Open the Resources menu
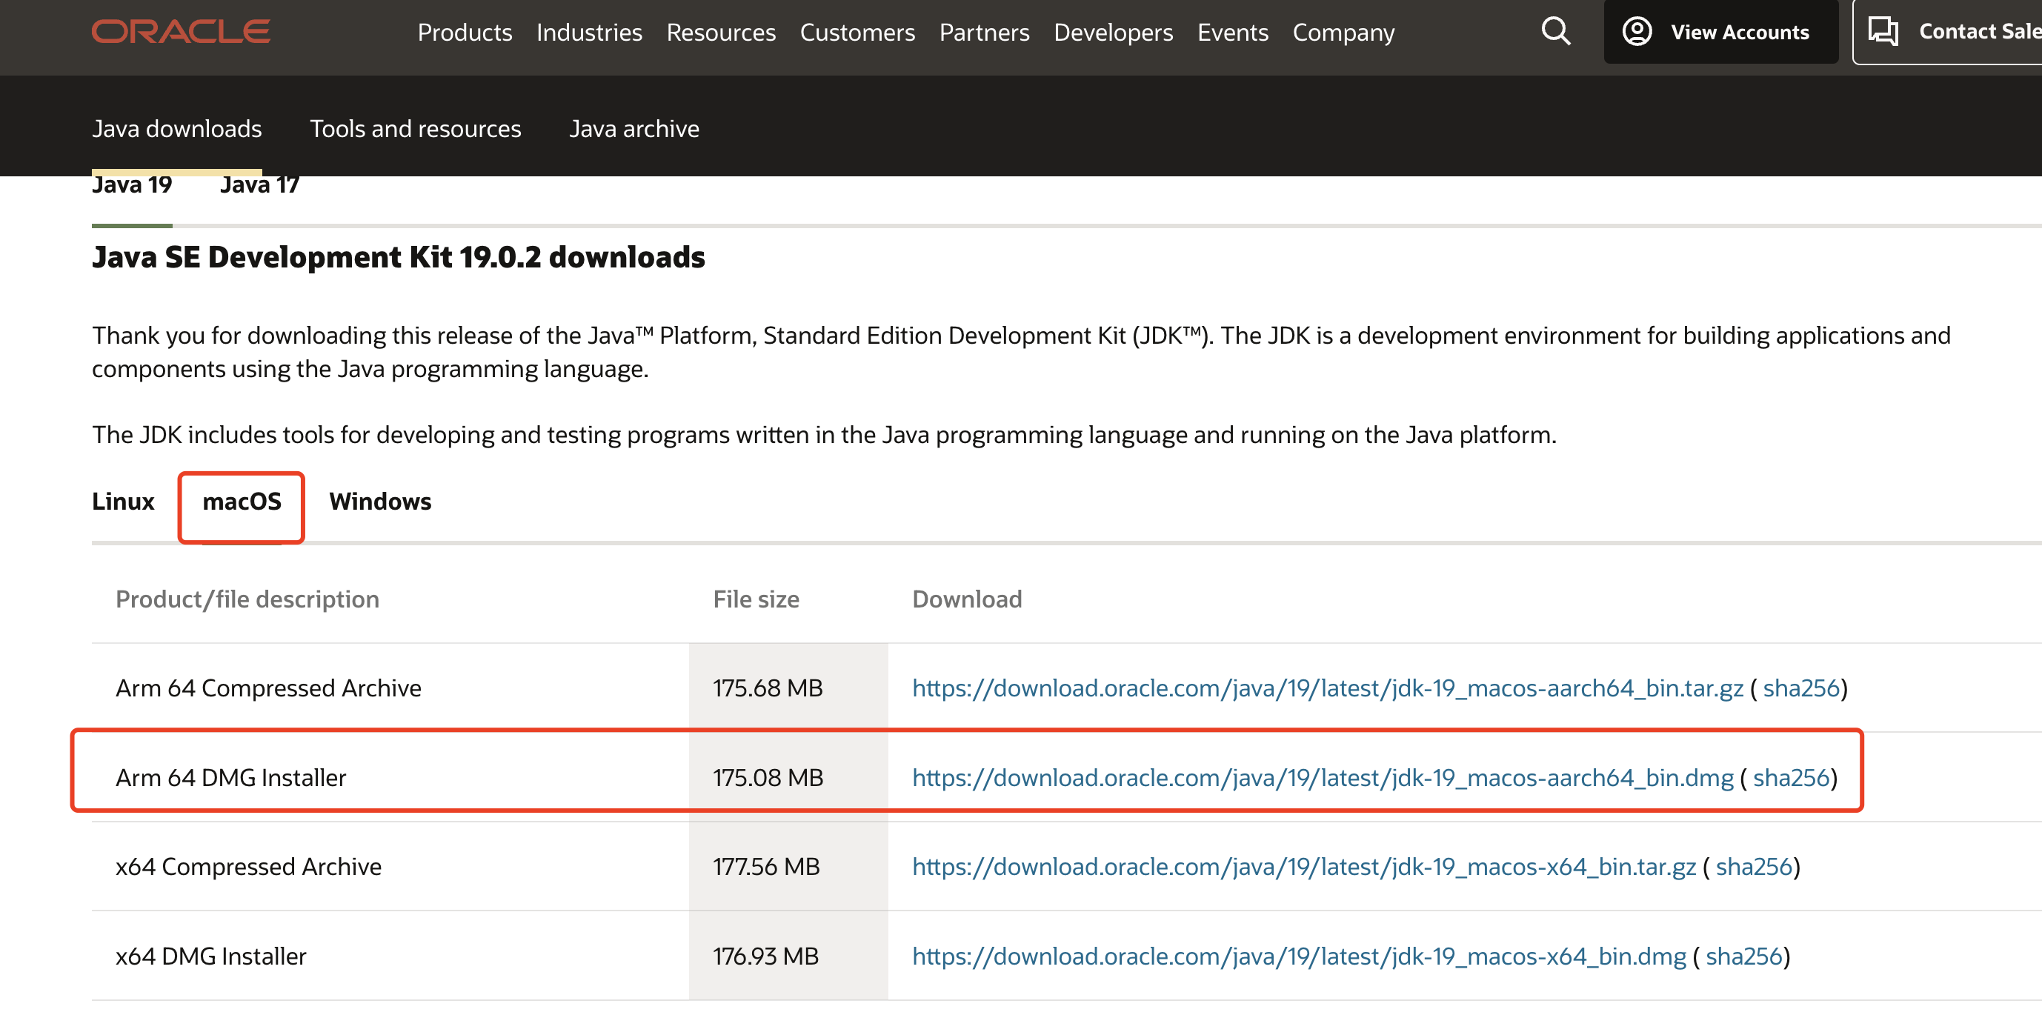 click(x=721, y=33)
